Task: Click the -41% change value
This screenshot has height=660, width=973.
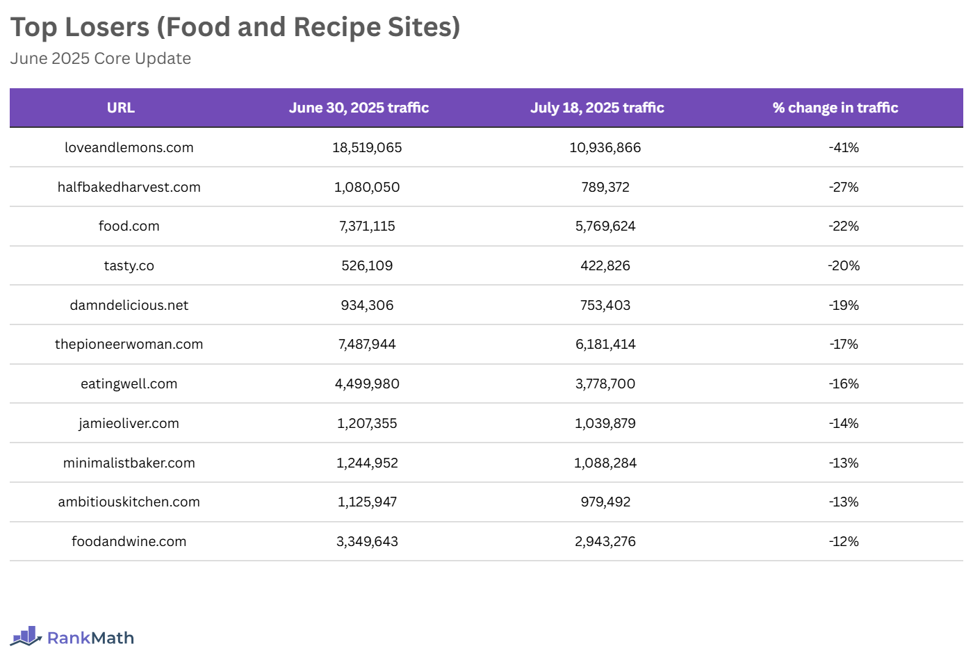Action: [x=844, y=147]
